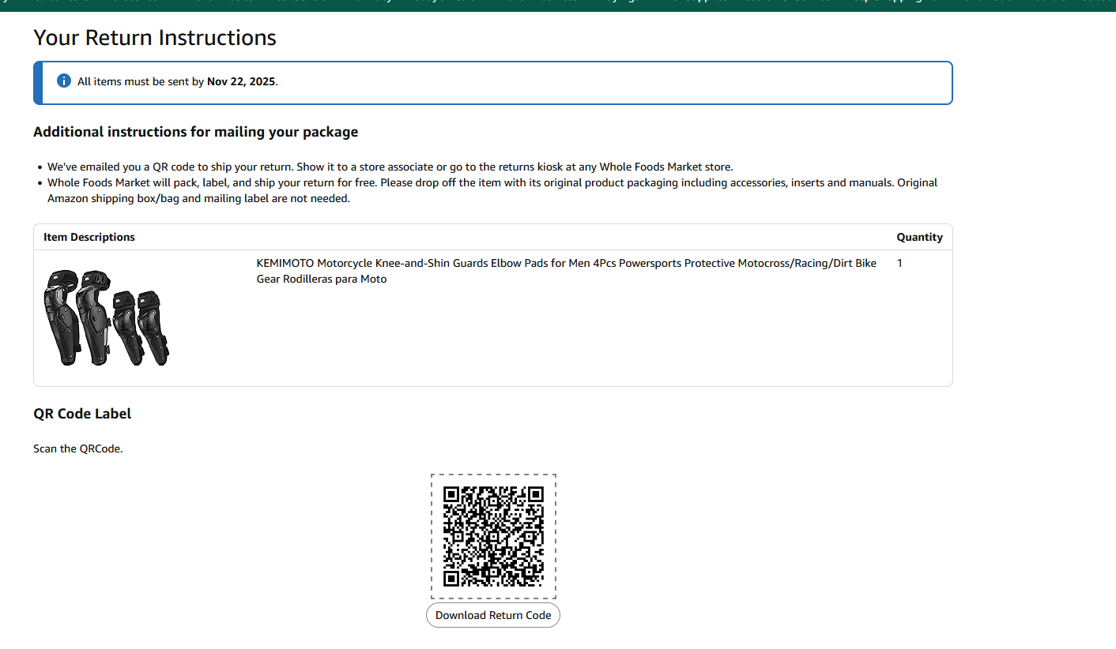Viewport: 1116px width, 649px height.
Task: Click the quantity value 1 in the table
Action: pos(899,264)
